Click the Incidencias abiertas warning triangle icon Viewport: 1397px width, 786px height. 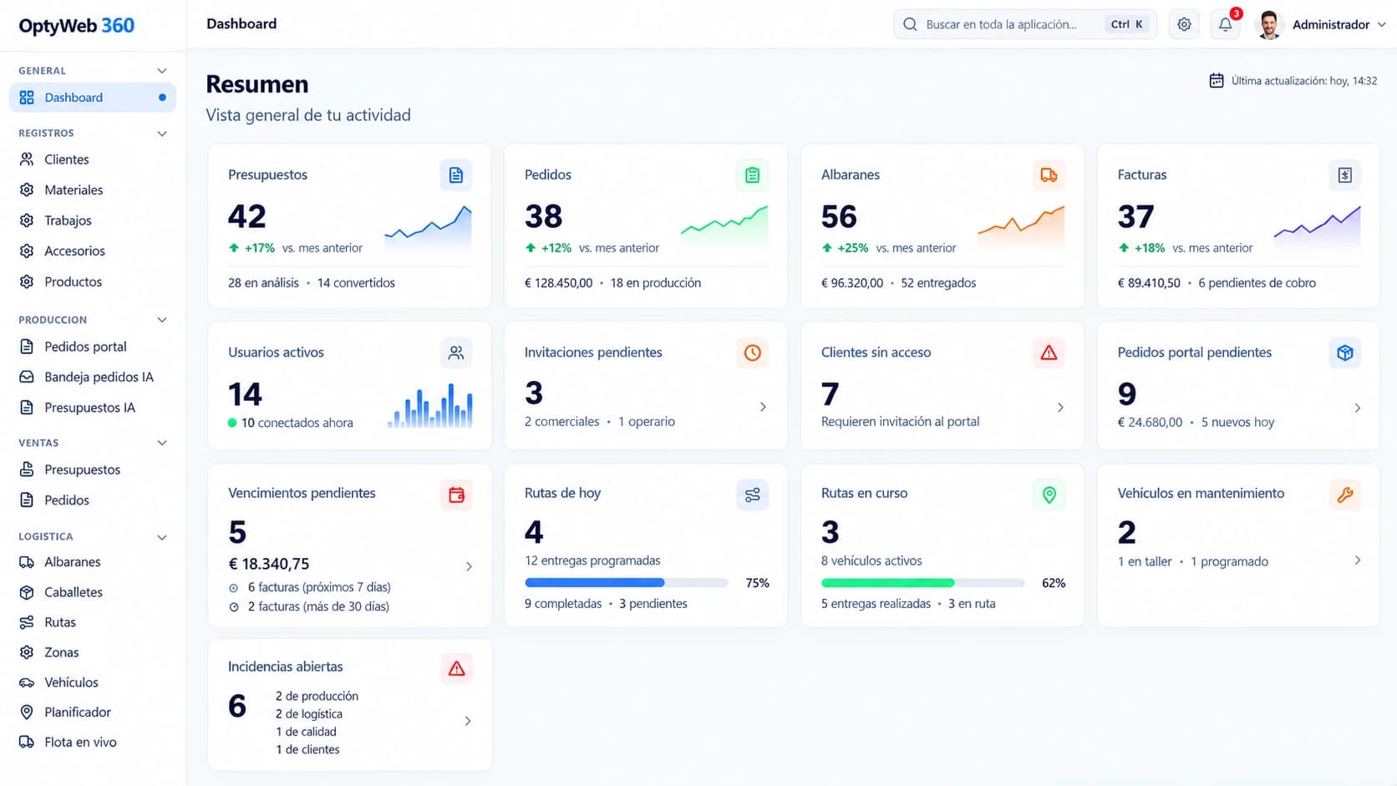(456, 668)
